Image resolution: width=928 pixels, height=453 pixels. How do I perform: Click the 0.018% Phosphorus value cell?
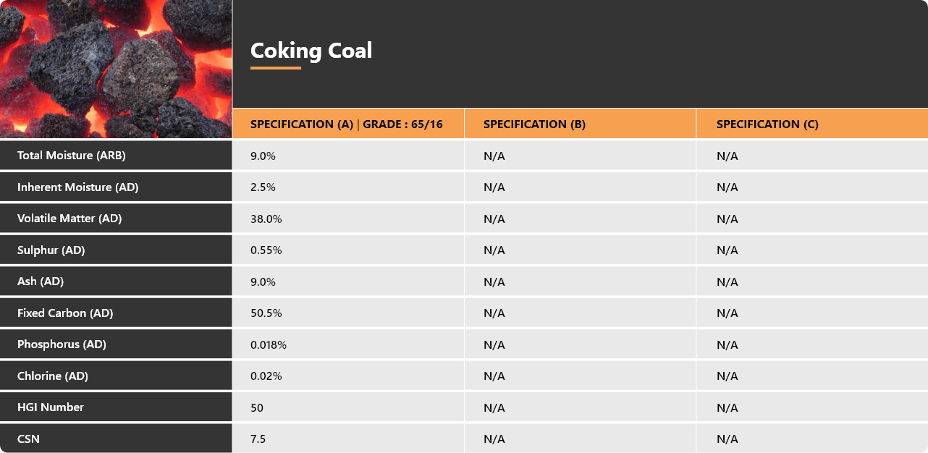(348, 344)
